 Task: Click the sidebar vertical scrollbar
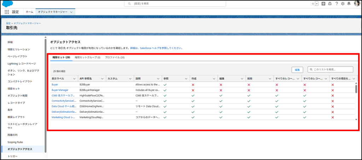[46, 95]
